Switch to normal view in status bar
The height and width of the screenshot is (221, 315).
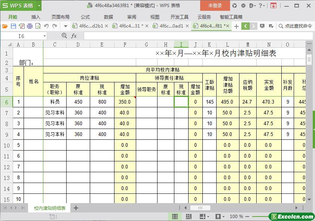click(175, 217)
